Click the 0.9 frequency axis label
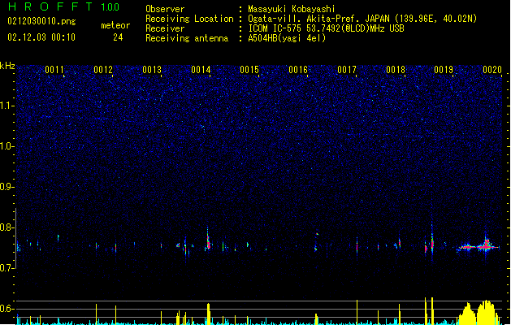This screenshot has width=511, height=325. tap(7, 187)
